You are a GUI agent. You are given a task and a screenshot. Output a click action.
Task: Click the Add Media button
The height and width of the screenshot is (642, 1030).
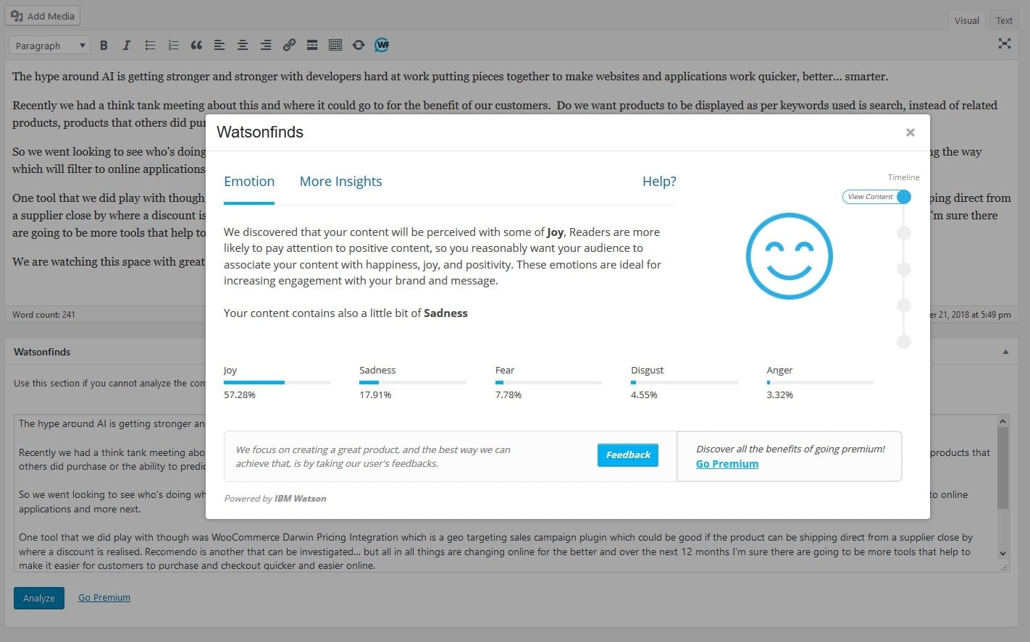42,16
